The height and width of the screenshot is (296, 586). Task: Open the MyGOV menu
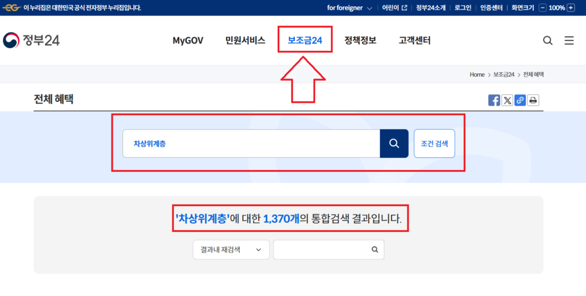pos(188,41)
